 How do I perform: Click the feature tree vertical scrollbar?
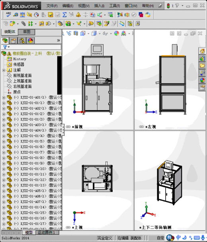tap(59, 75)
